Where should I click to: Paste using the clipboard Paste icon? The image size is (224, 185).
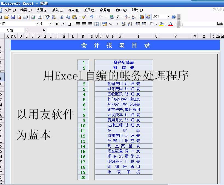click(74, 17)
